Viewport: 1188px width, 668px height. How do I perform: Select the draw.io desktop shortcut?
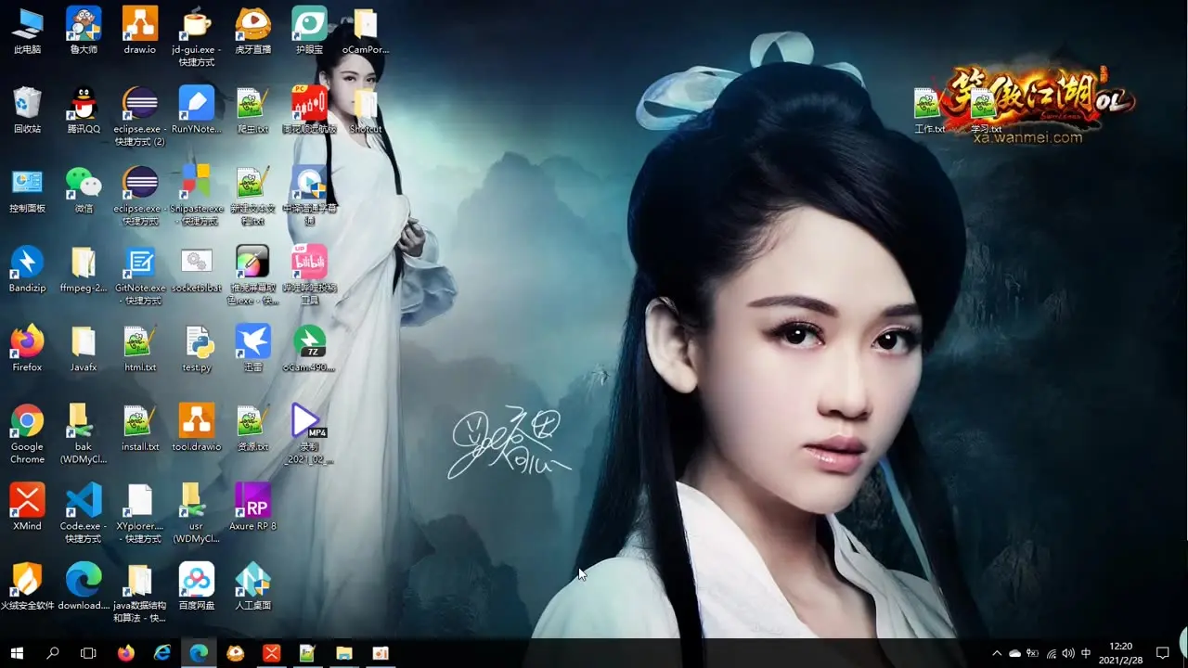tap(140, 31)
